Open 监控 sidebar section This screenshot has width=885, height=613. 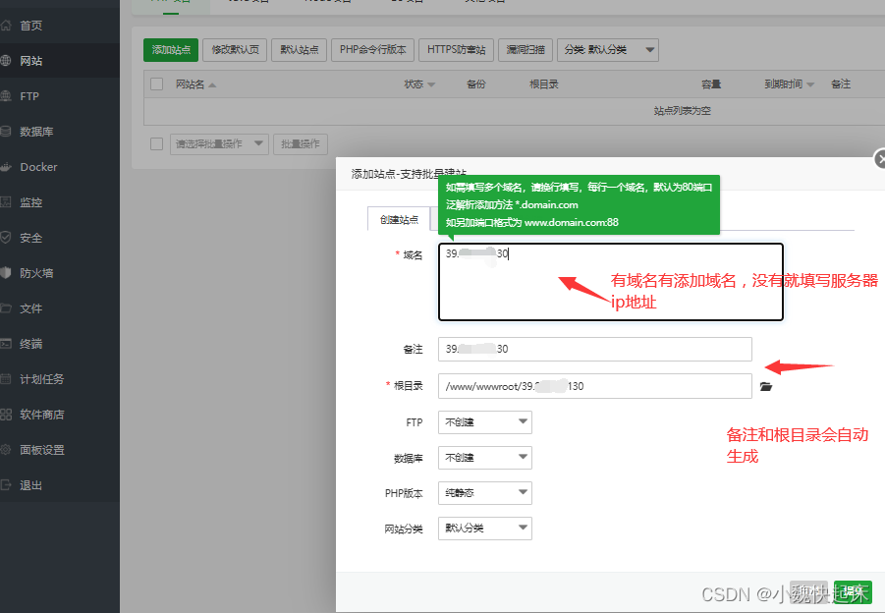60,202
